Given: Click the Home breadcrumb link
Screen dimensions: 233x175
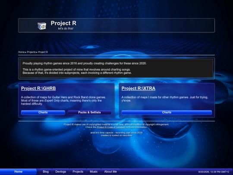Looking at the screenshot, I should click(x=21, y=52).
